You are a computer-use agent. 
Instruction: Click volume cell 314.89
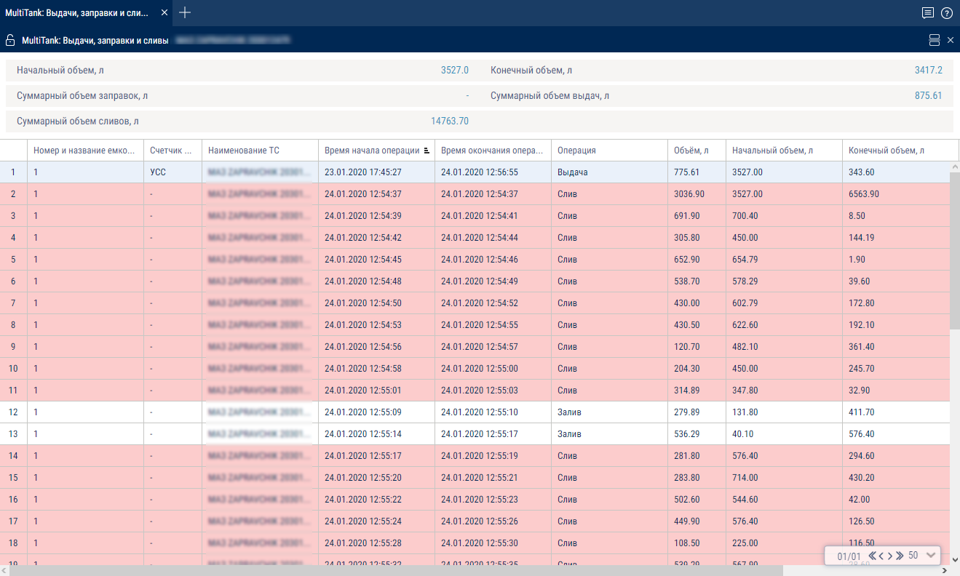[x=697, y=391]
